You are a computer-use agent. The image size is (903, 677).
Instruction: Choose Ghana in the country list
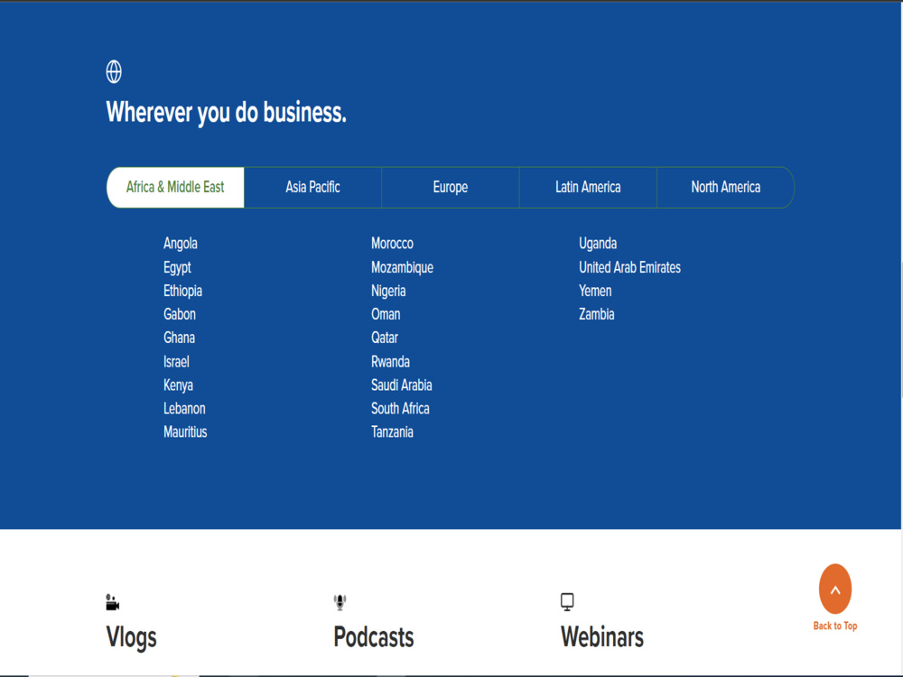(179, 338)
